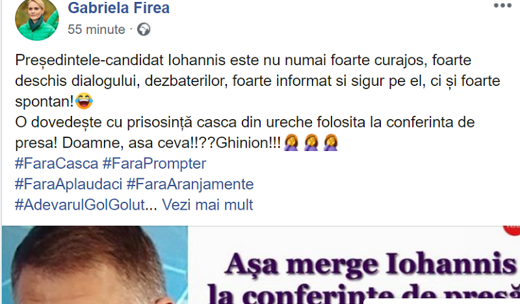
Task: Click the first facepalm emoji
Action: 291,143
